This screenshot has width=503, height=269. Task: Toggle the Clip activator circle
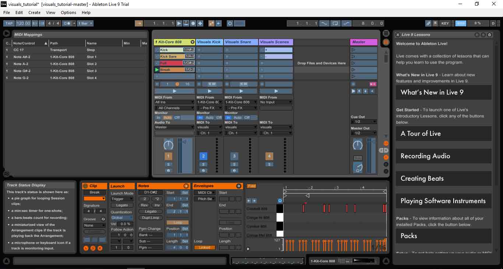(85, 186)
